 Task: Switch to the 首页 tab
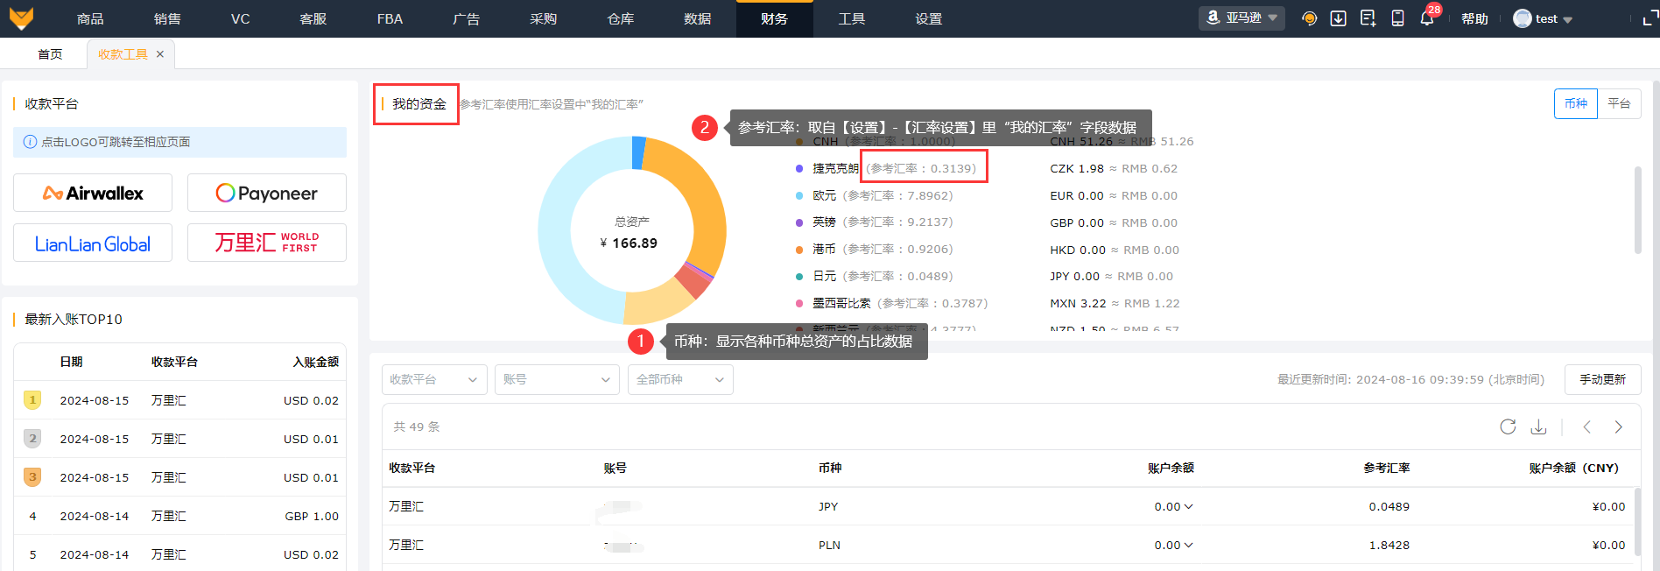pos(50,54)
